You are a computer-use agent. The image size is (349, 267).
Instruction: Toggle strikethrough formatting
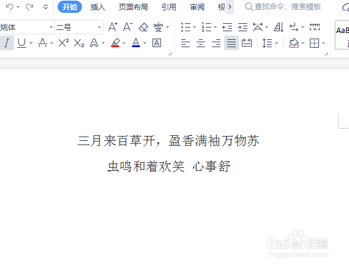[42, 43]
